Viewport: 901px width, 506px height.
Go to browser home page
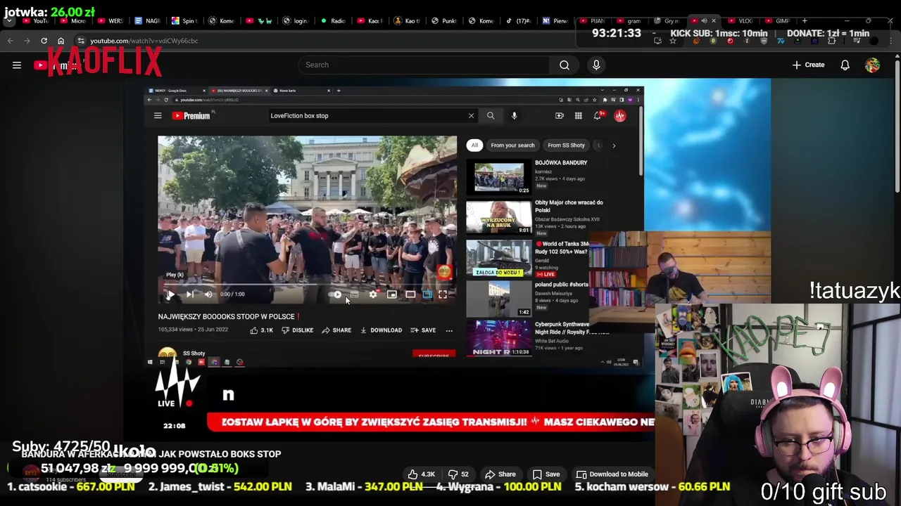pos(61,41)
